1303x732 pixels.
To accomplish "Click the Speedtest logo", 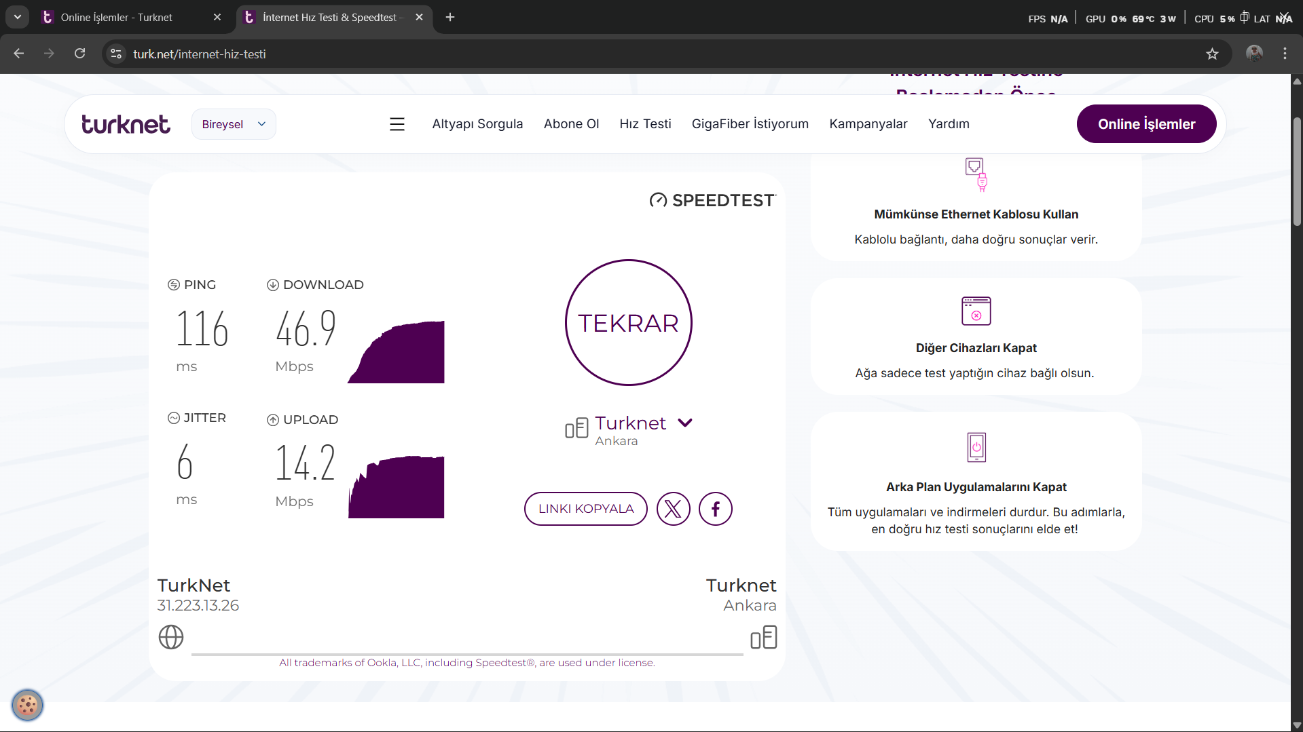I will pos(712,200).
